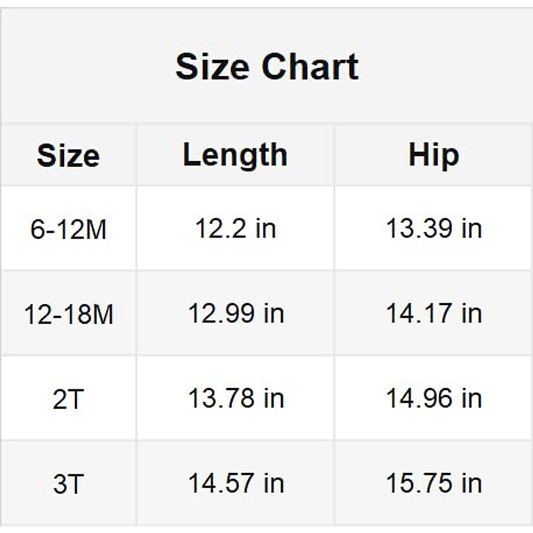Viewport: 533px width, 533px height.
Task: Select the 'Size' column header
Action: click(x=68, y=155)
